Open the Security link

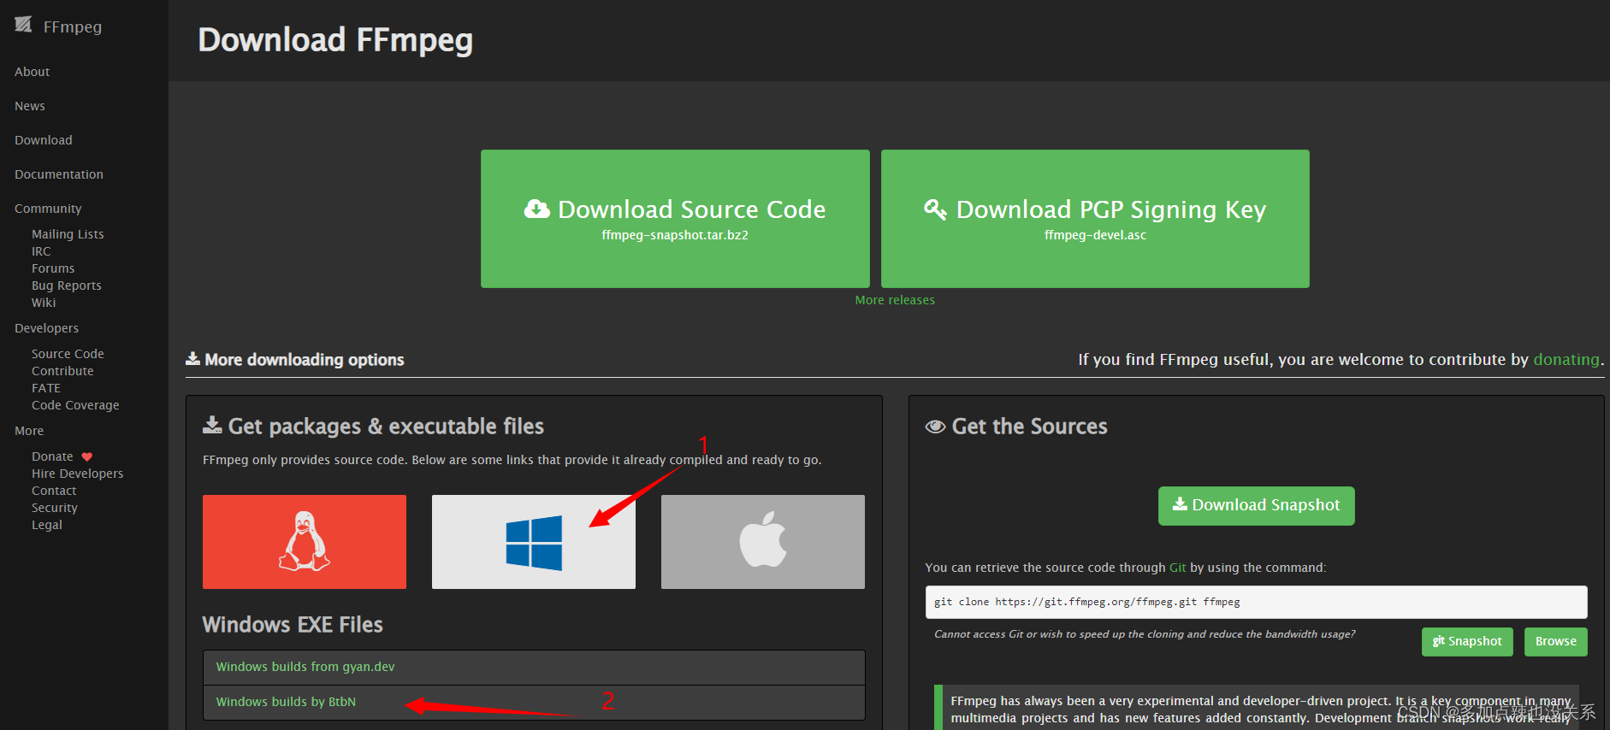pyautogui.click(x=55, y=508)
